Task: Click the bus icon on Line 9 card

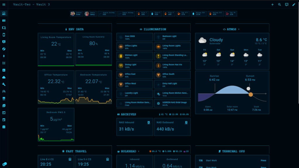Action: [107, 160]
